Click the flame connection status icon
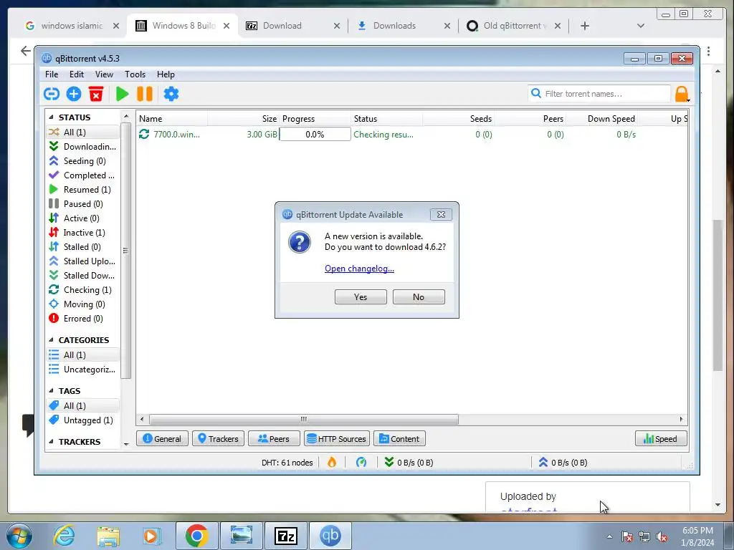734x550 pixels. coord(332,463)
